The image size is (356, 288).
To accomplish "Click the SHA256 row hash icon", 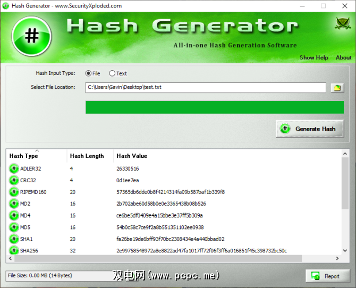I will [x=14, y=250].
